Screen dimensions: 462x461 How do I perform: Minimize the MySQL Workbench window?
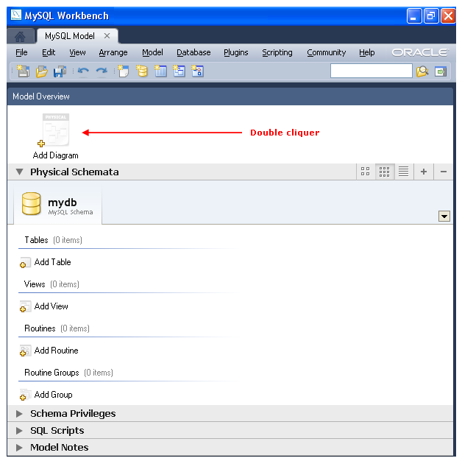414,15
